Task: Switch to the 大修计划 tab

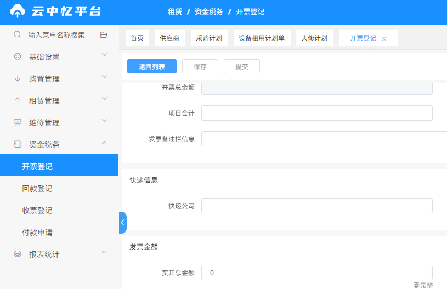Action: coord(314,38)
